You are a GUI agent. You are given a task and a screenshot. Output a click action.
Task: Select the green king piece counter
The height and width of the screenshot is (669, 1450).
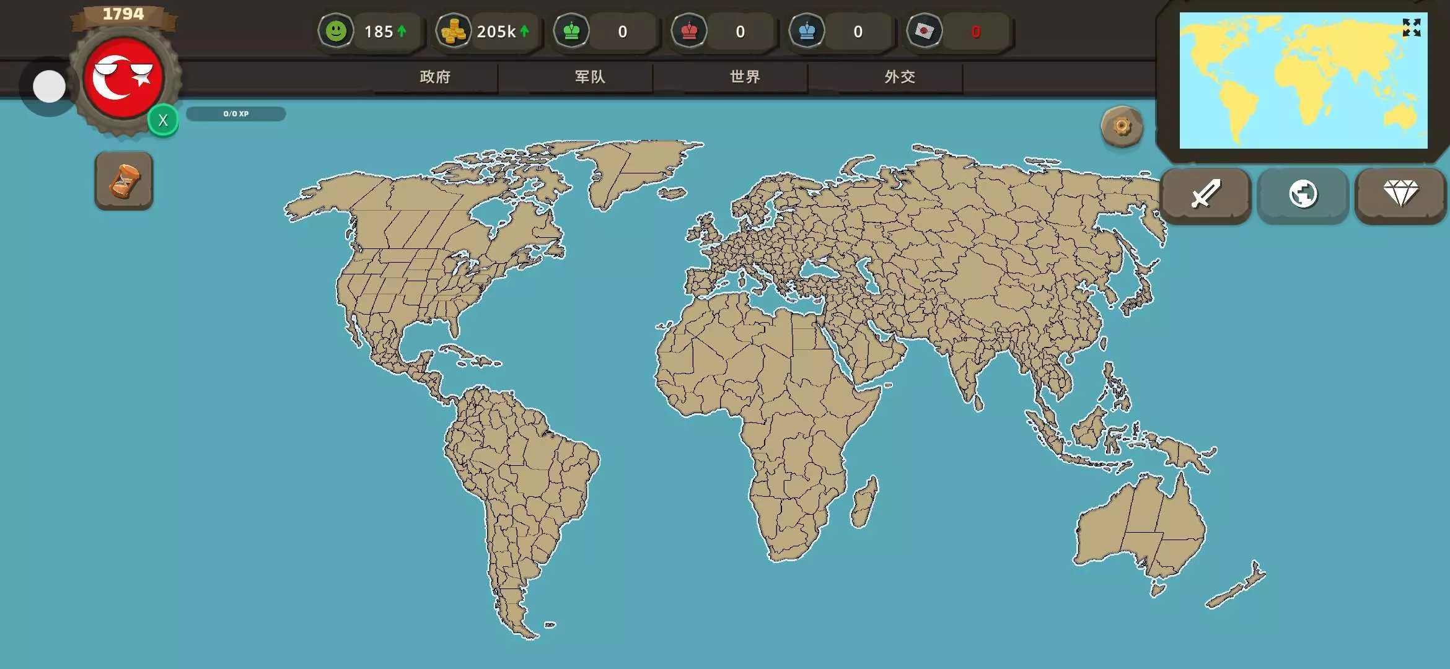(571, 31)
